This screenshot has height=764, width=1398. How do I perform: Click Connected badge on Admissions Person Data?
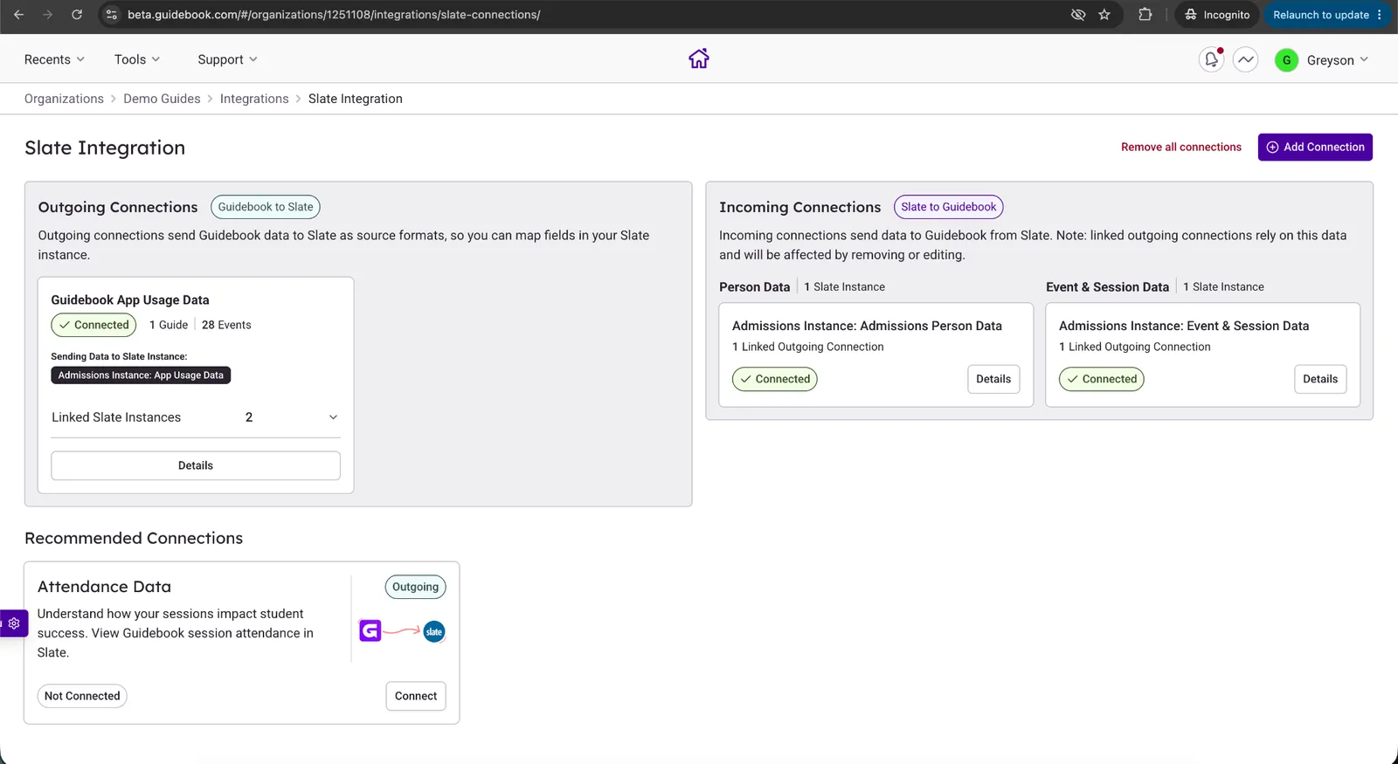click(x=775, y=379)
